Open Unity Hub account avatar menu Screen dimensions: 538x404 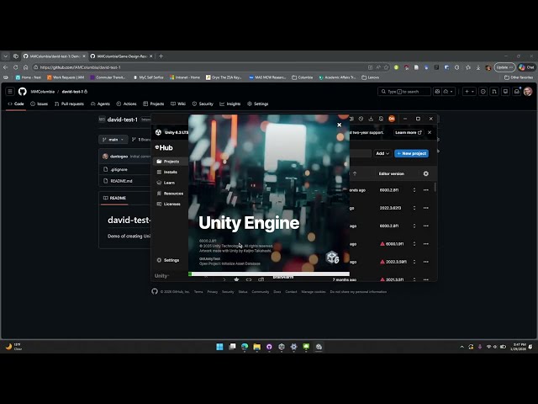click(x=392, y=119)
